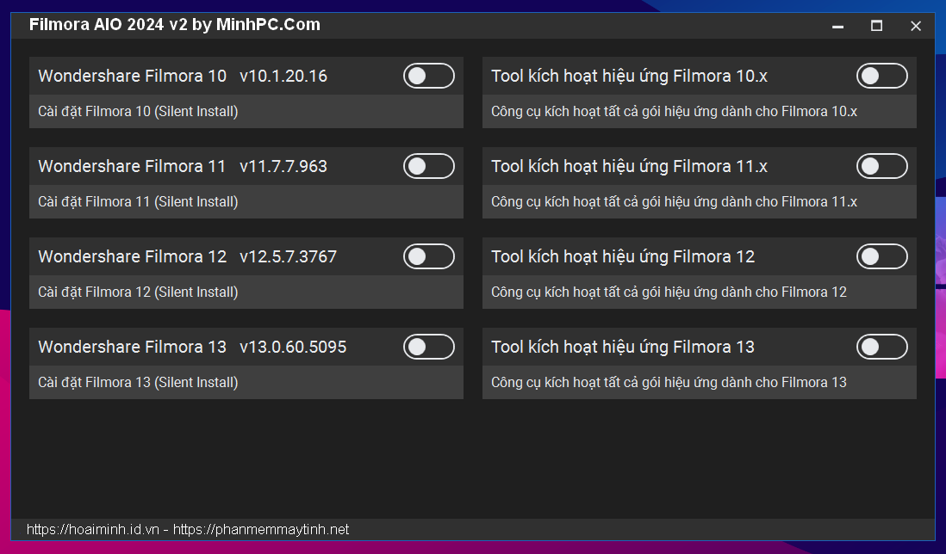This screenshot has width=946, height=554.
Task: Enable the Wondershare Filmora 10 install toggle
Action: (x=429, y=76)
